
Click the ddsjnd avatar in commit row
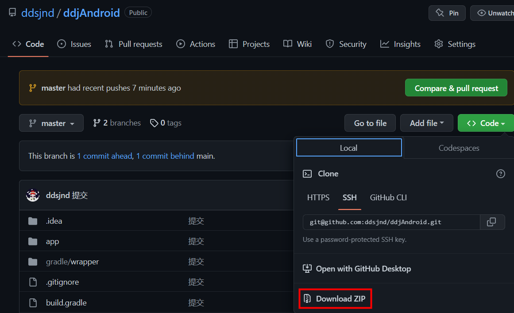coord(33,195)
